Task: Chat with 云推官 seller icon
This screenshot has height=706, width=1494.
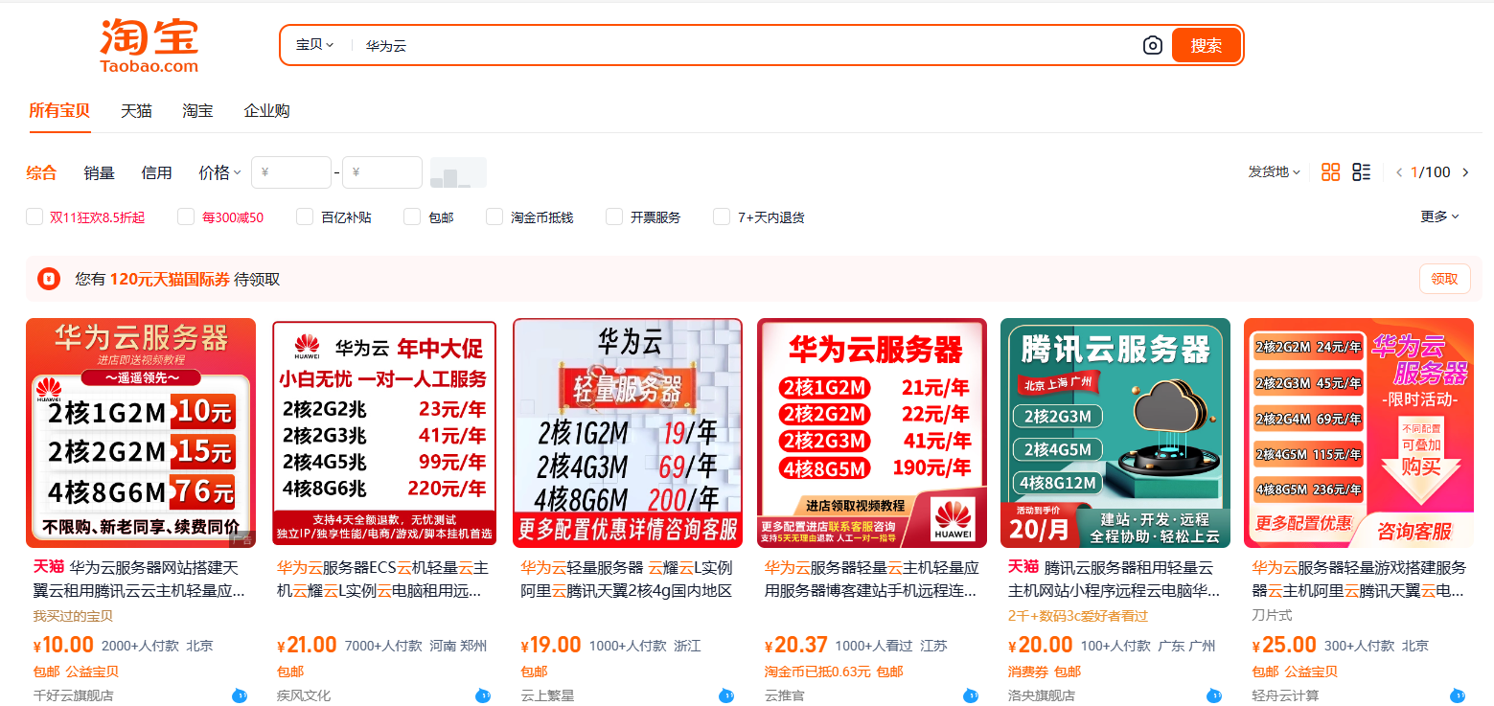Action: pyautogui.click(x=971, y=695)
